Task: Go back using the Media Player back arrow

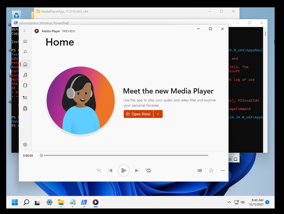Action: point(25,31)
